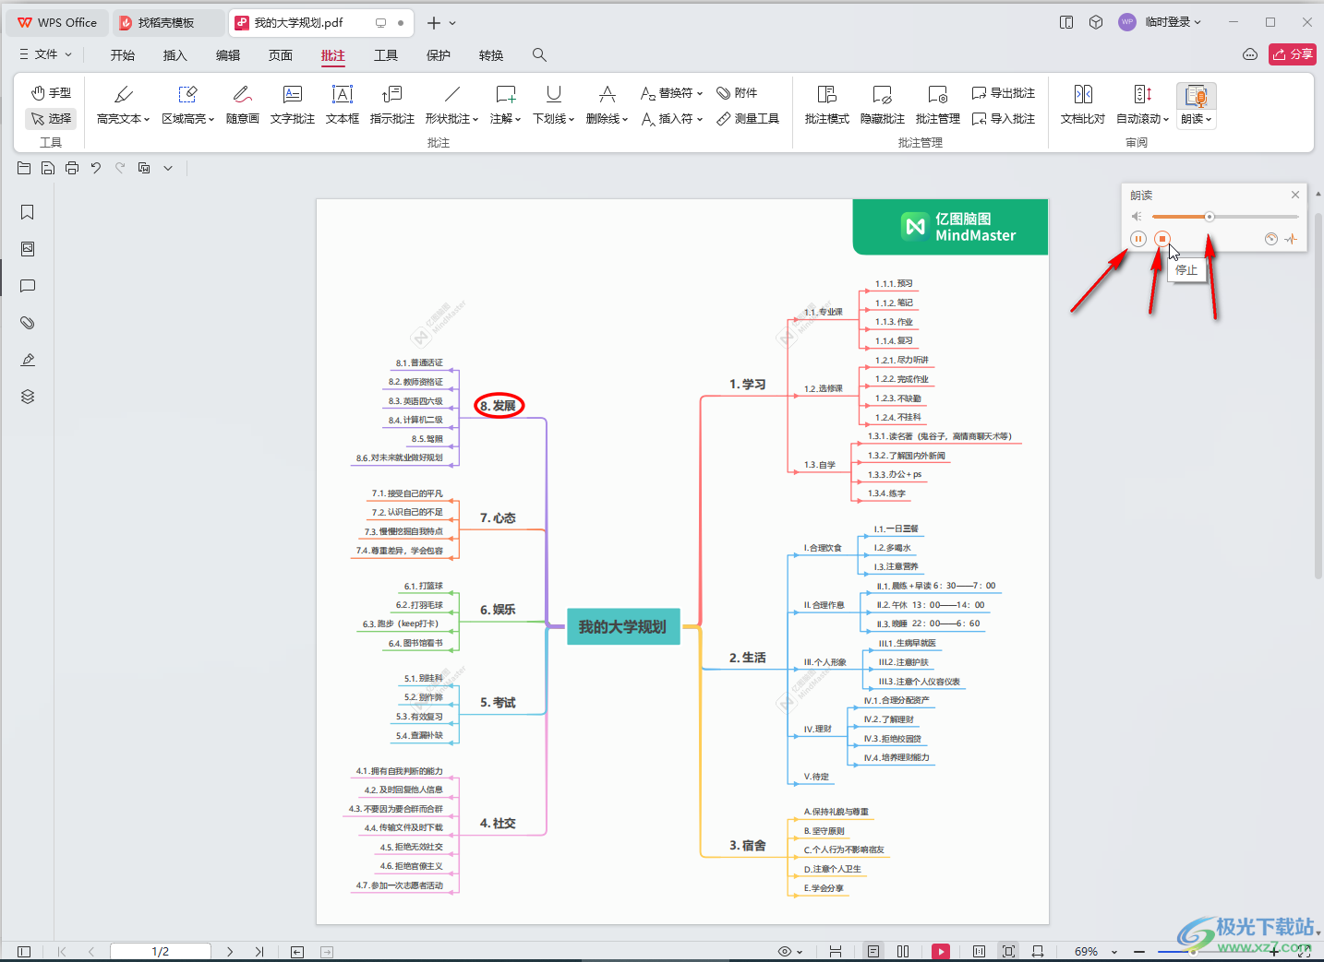The height and width of the screenshot is (962, 1324).
Task: Close the 朗读 read-aloud panel
Action: pyautogui.click(x=1295, y=195)
